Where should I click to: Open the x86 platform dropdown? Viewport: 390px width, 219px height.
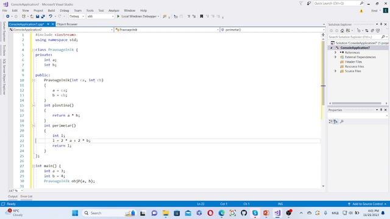101,16
